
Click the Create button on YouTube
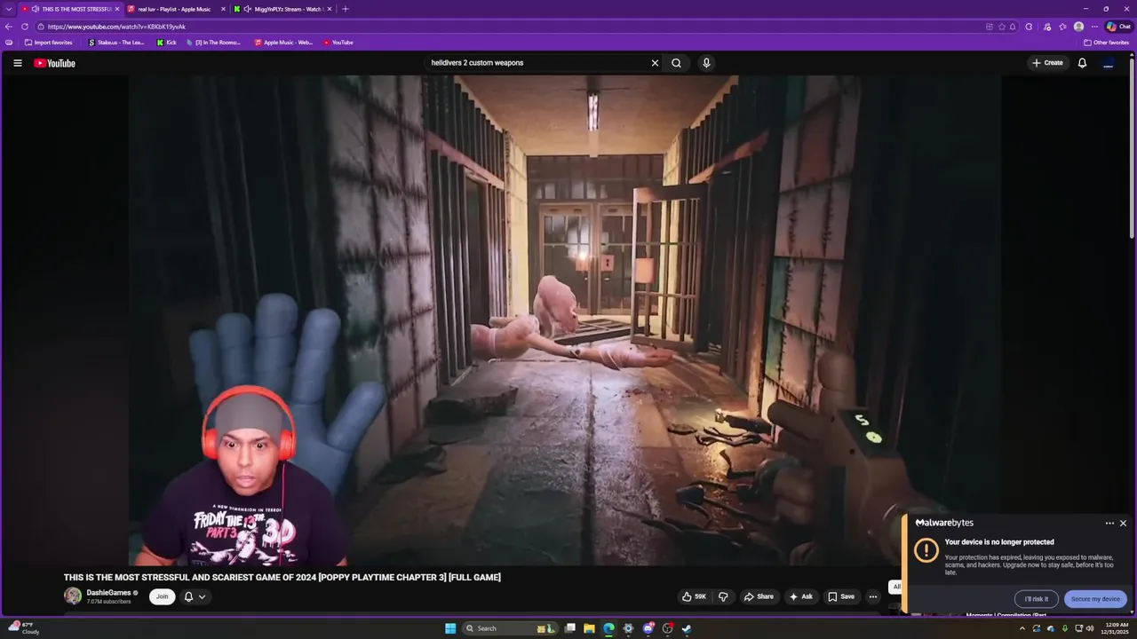point(1047,63)
